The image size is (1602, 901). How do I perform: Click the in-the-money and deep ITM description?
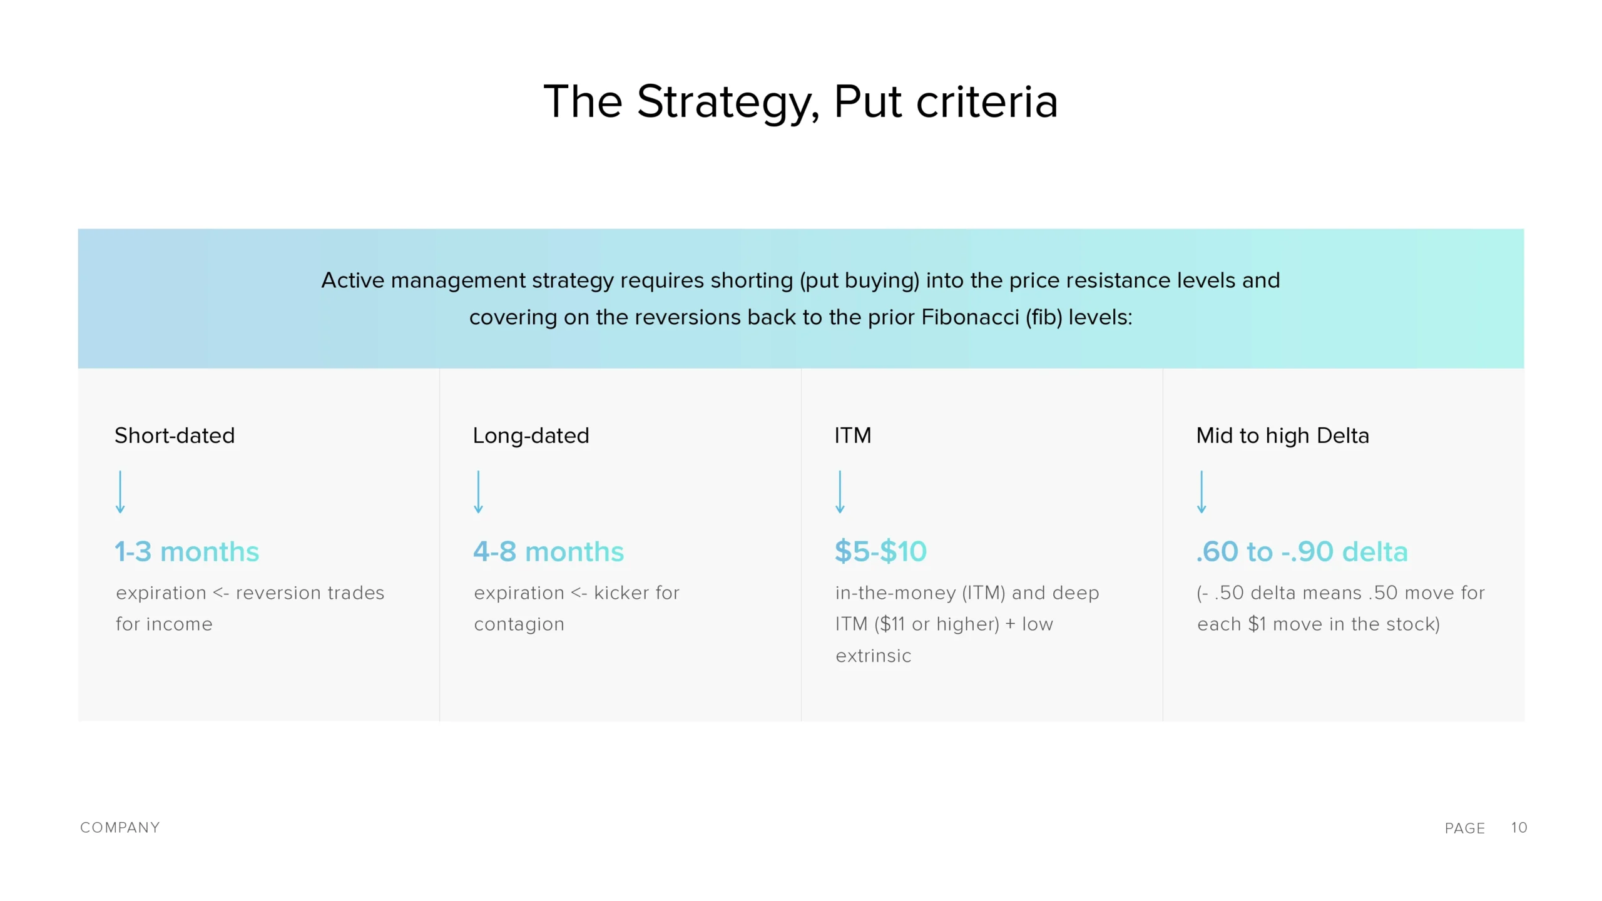(967, 624)
